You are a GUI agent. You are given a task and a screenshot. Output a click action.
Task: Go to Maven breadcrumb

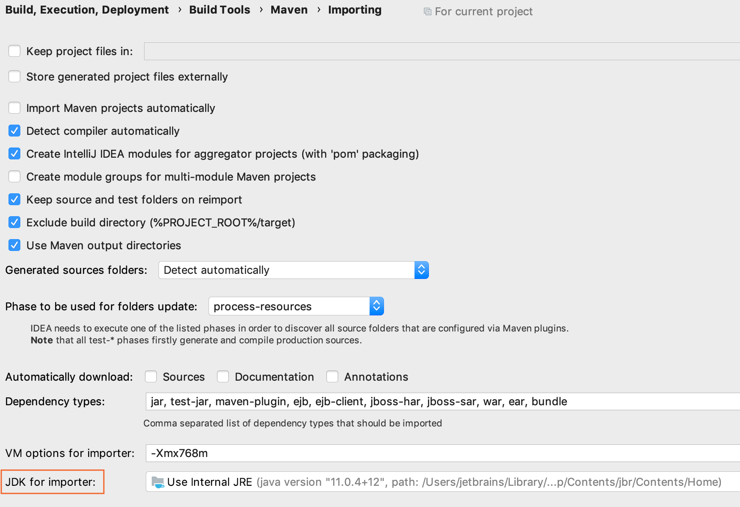(x=289, y=10)
